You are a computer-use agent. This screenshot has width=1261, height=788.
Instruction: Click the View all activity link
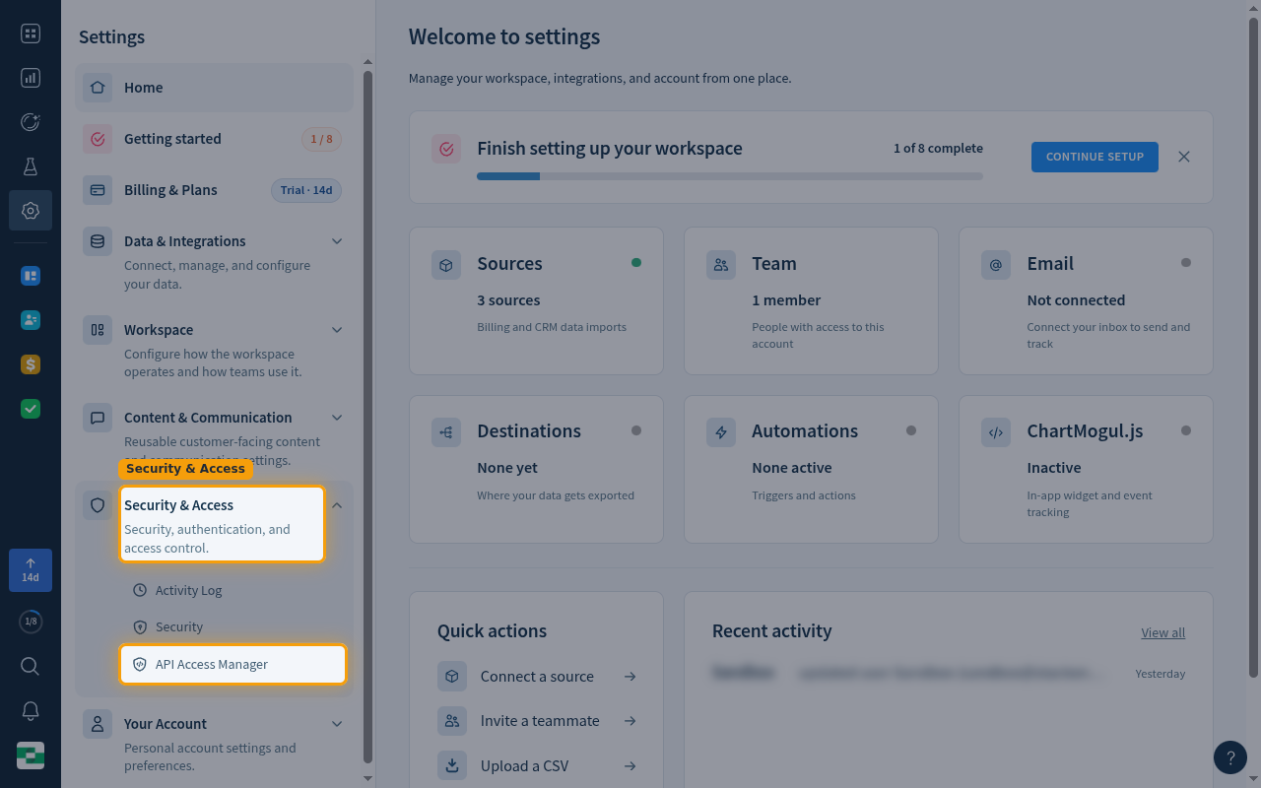click(1163, 632)
